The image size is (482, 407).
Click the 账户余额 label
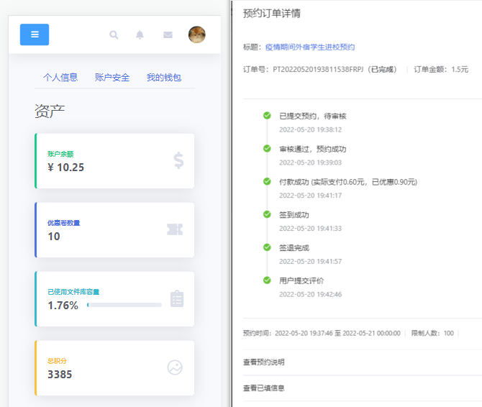click(60, 154)
